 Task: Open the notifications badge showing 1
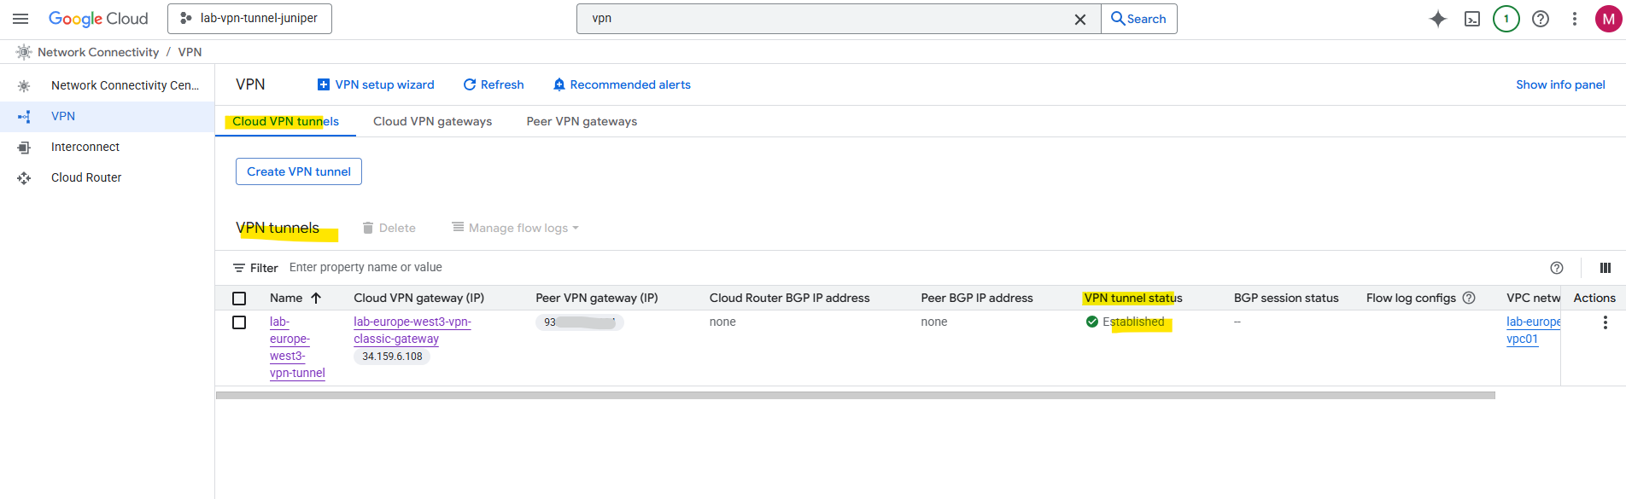(x=1506, y=19)
